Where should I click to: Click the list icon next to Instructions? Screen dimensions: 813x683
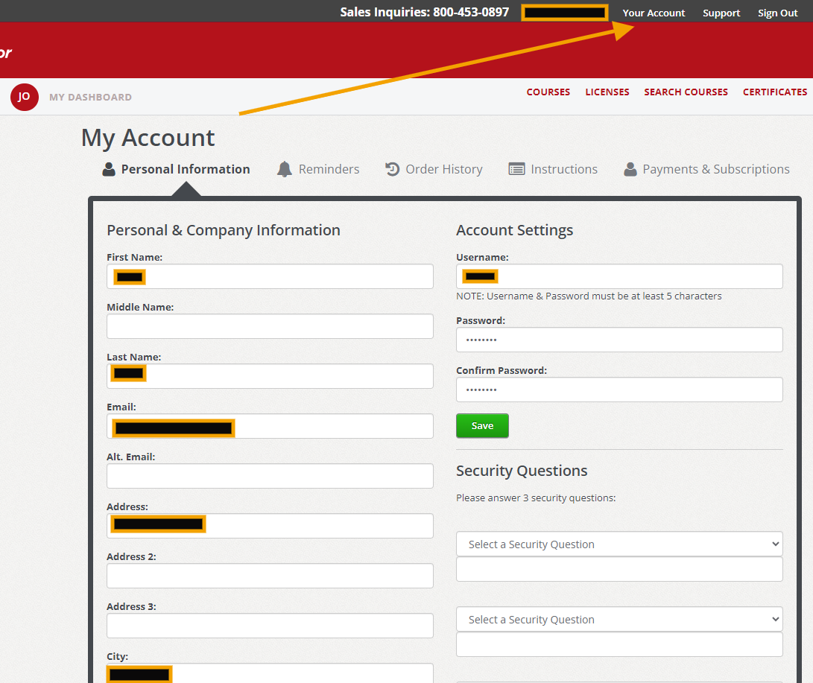click(x=516, y=168)
